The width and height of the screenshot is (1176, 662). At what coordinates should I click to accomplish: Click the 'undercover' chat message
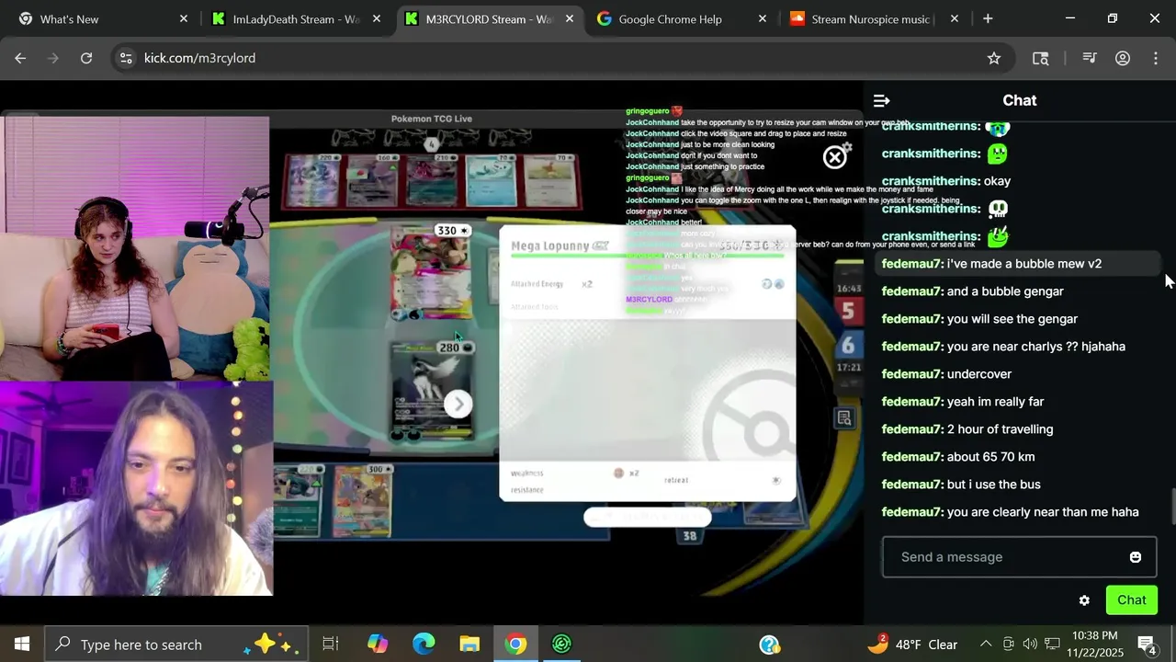point(978,374)
